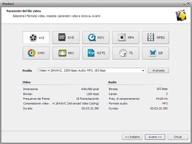This screenshot has width=192, height=144.
Task: Choose the DVD format disc icon
Action: pos(62,37)
